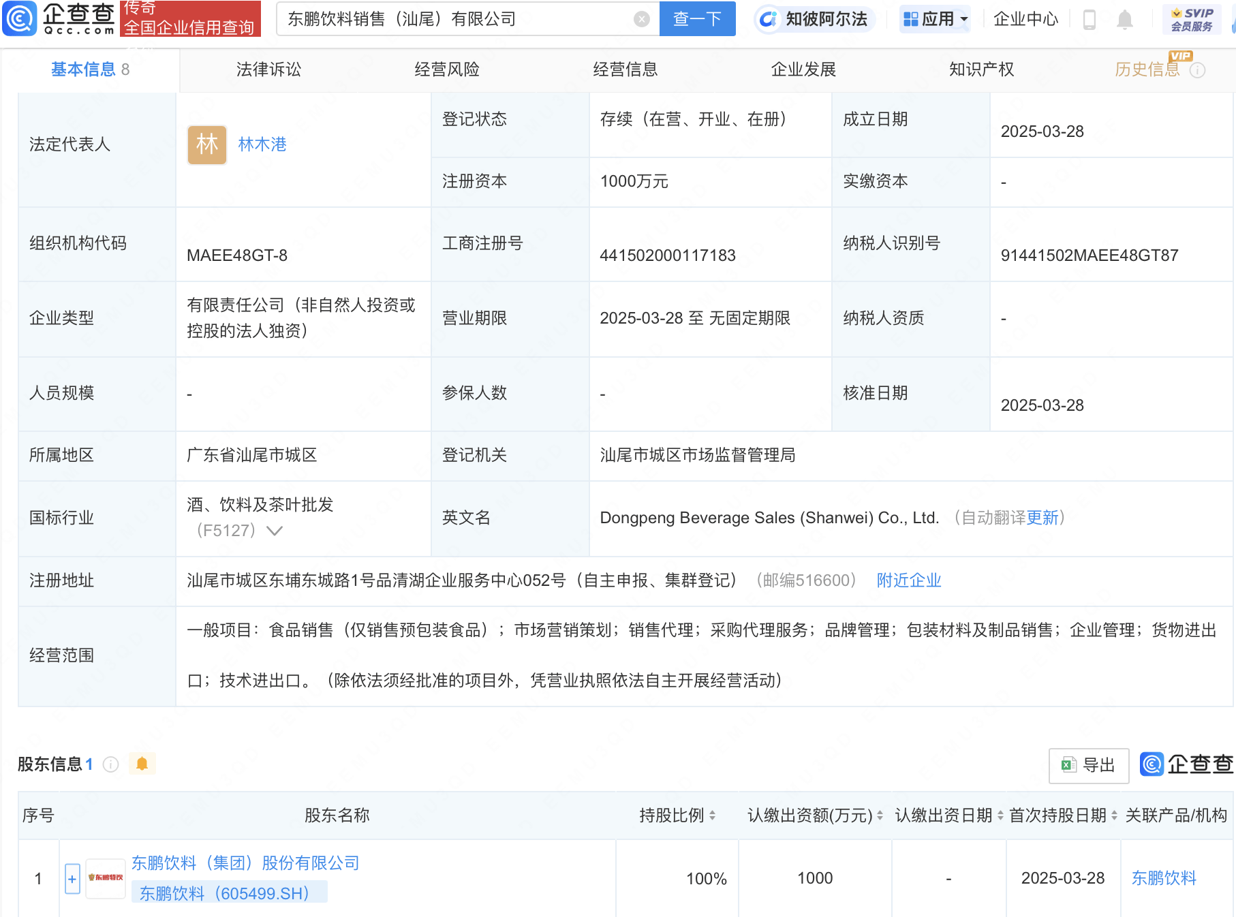1236x917 pixels.
Task: Click the info icon next to 股东信息
Action: pyautogui.click(x=110, y=764)
